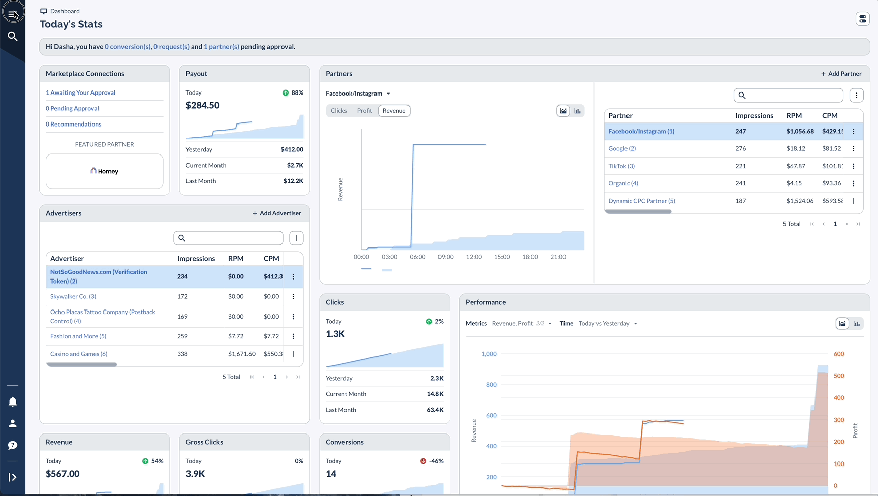Click the Add Advertiser button
The image size is (878, 496).
coord(277,213)
